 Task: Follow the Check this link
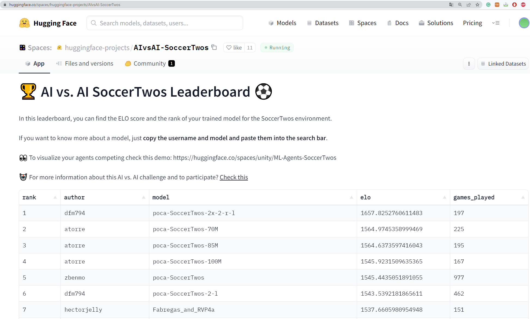pyautogui.click(x=234, y=177)
